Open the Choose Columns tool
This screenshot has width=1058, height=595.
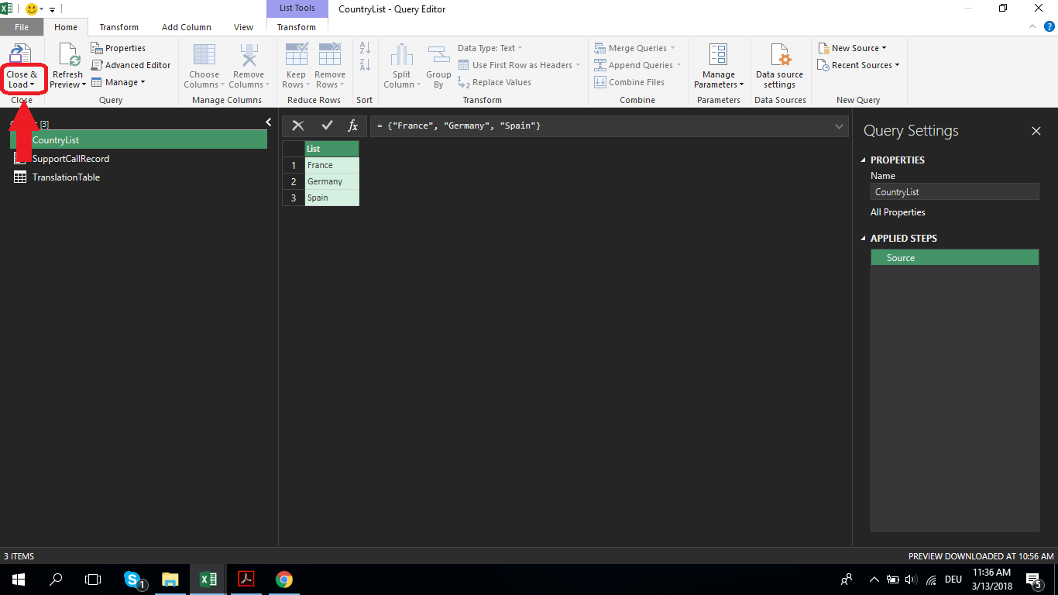tap(204, 66)
